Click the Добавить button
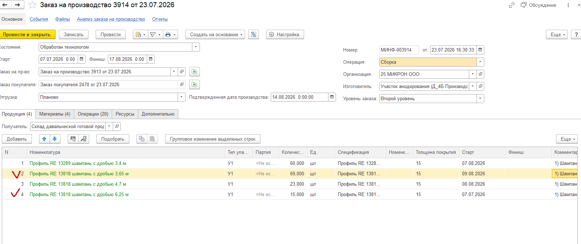 pos(17,139)
